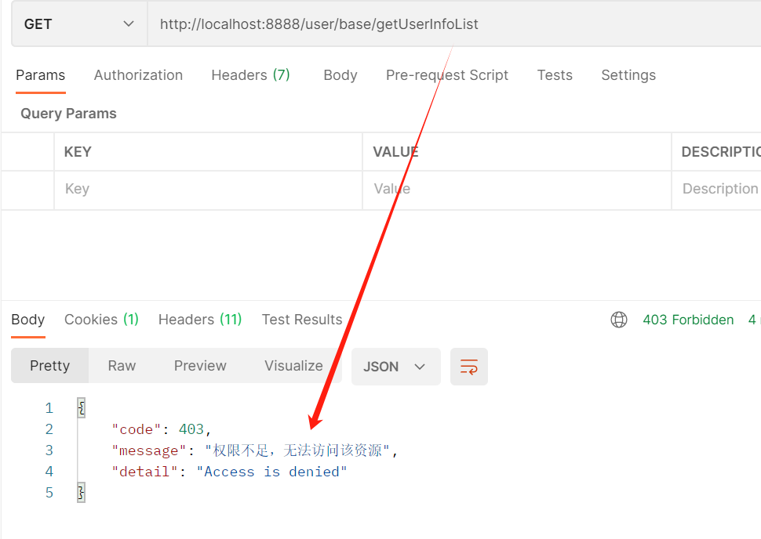The width and height of the screenshot is (761, 539).
Task: Click the Beautify response icon beside JSON dropdown
Action: [468, 366]
